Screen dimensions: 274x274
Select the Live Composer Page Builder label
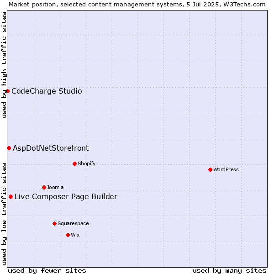point(66,197)
